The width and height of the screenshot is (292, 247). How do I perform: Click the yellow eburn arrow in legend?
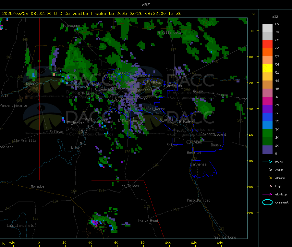tap(267, 178)
